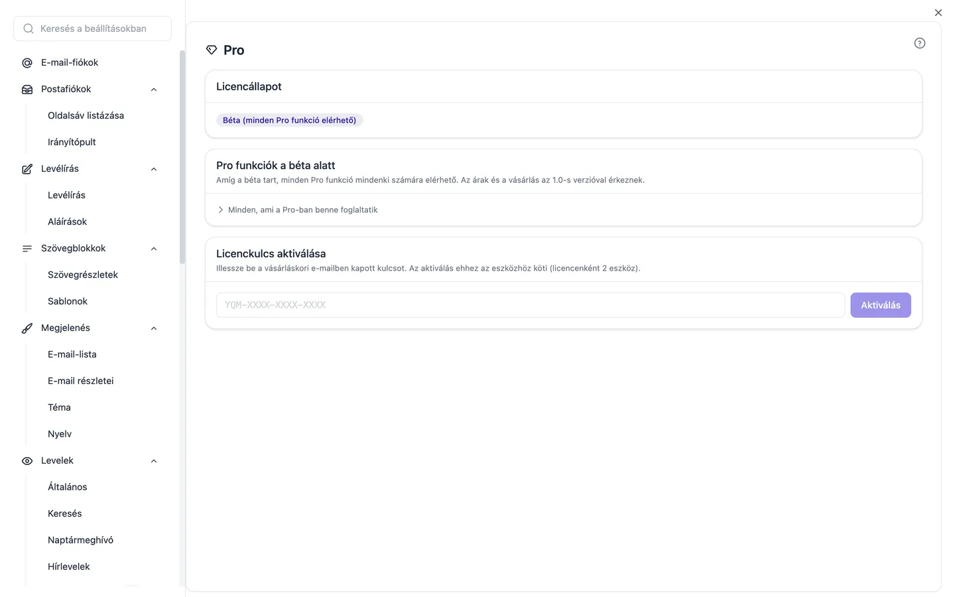This screenshot has width=955, height=597.
Task: Click the sidebar scrollbar thumb
Action: 182,157
